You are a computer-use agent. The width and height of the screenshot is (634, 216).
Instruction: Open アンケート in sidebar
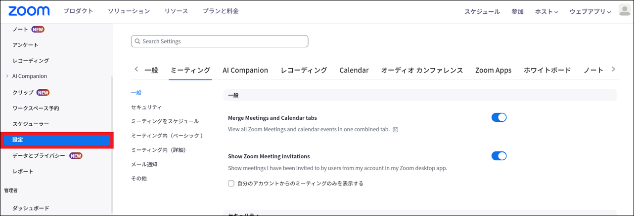coord(25,45)
